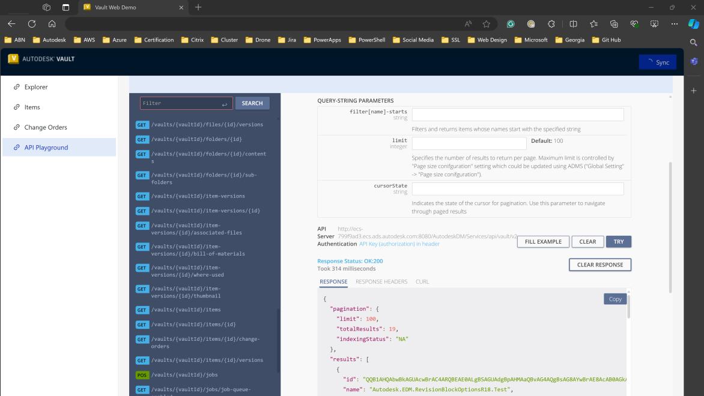The width and height of the screenshot is (704, 396).
Task: Open the Autodesk bookmarks folder
Action: (x=49, y=40)
